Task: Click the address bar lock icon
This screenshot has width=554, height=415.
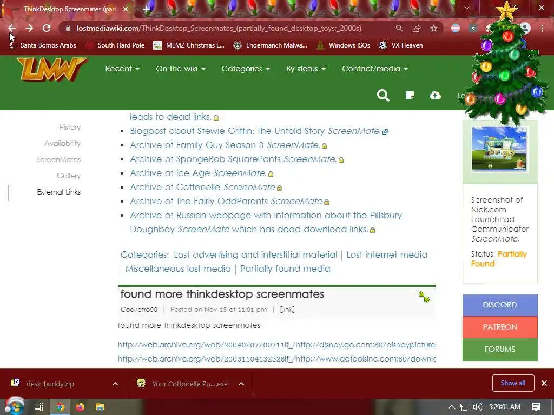Action: 68,28
